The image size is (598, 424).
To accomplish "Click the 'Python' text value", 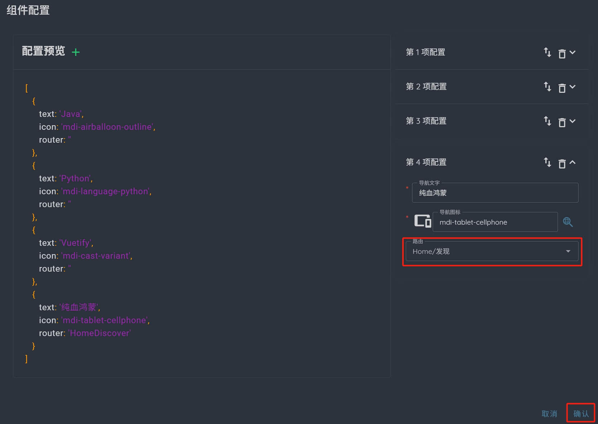I will coord(75,178).
